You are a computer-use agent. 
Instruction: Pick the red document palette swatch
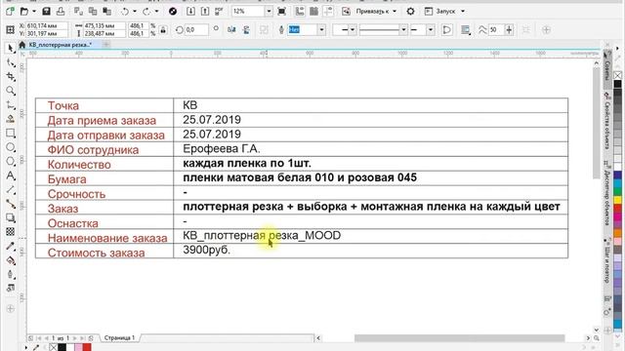pyautogui.click(x=87, y=347)
